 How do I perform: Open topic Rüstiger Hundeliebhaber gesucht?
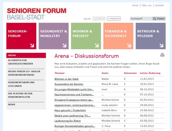[x=75, y=126]
